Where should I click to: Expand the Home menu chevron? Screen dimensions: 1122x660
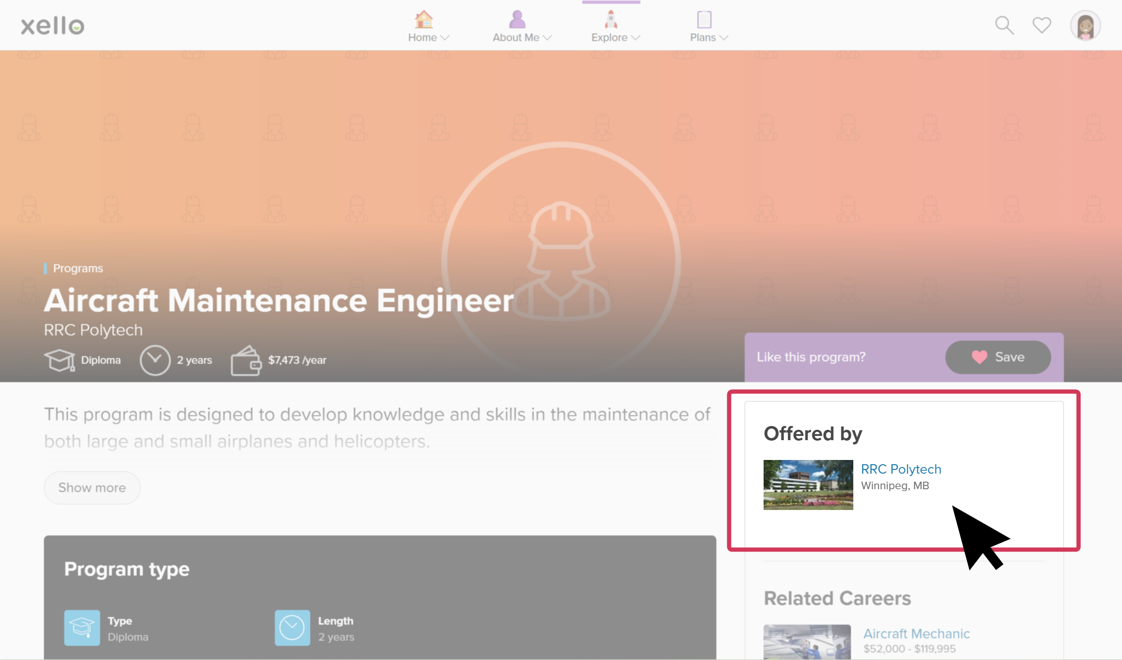[x=444, y=38]
